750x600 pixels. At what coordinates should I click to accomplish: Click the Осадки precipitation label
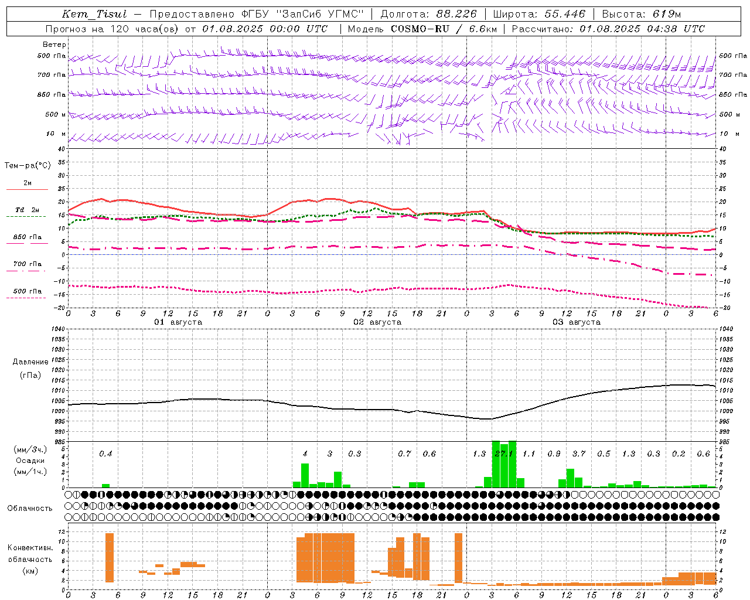(30, 461)
